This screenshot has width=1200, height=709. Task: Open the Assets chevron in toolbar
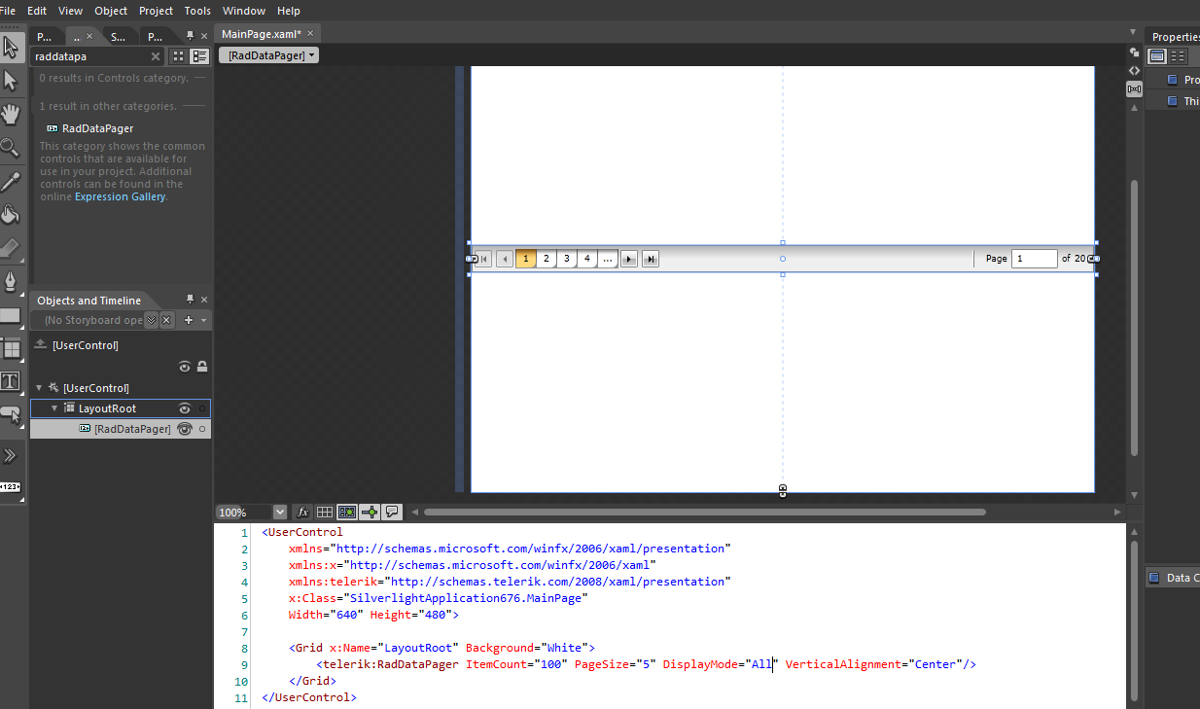[x=11, y=455]
